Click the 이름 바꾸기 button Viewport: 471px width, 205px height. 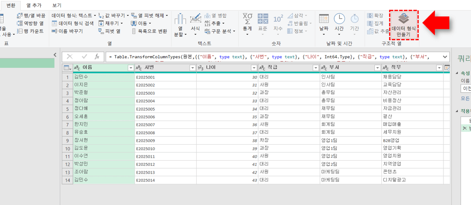tap(67, 31)
